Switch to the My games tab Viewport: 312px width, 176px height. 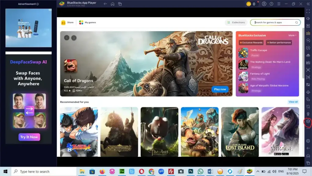coord(87,22)
